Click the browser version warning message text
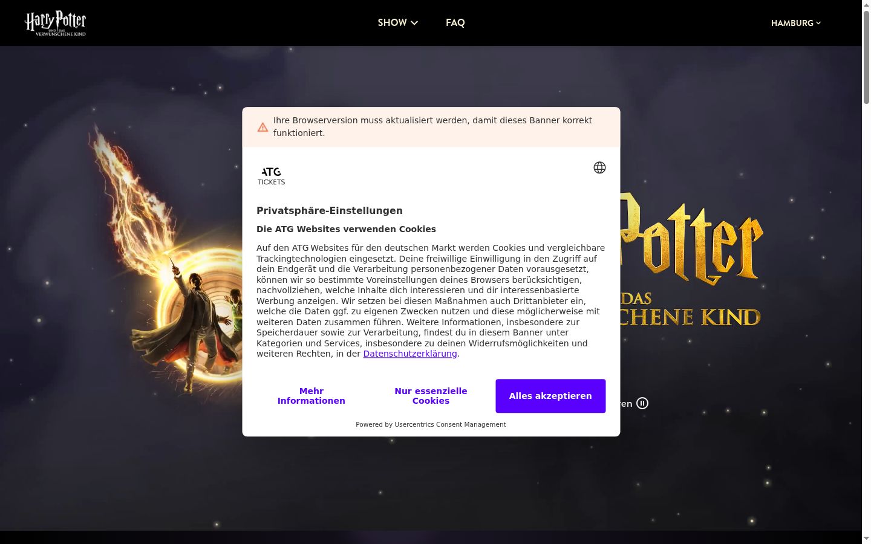The height and width of the screenshot is (544, 871). [x=432, y=127]
